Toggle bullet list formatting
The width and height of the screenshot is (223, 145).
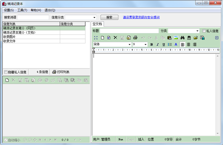tap(170, 45)
